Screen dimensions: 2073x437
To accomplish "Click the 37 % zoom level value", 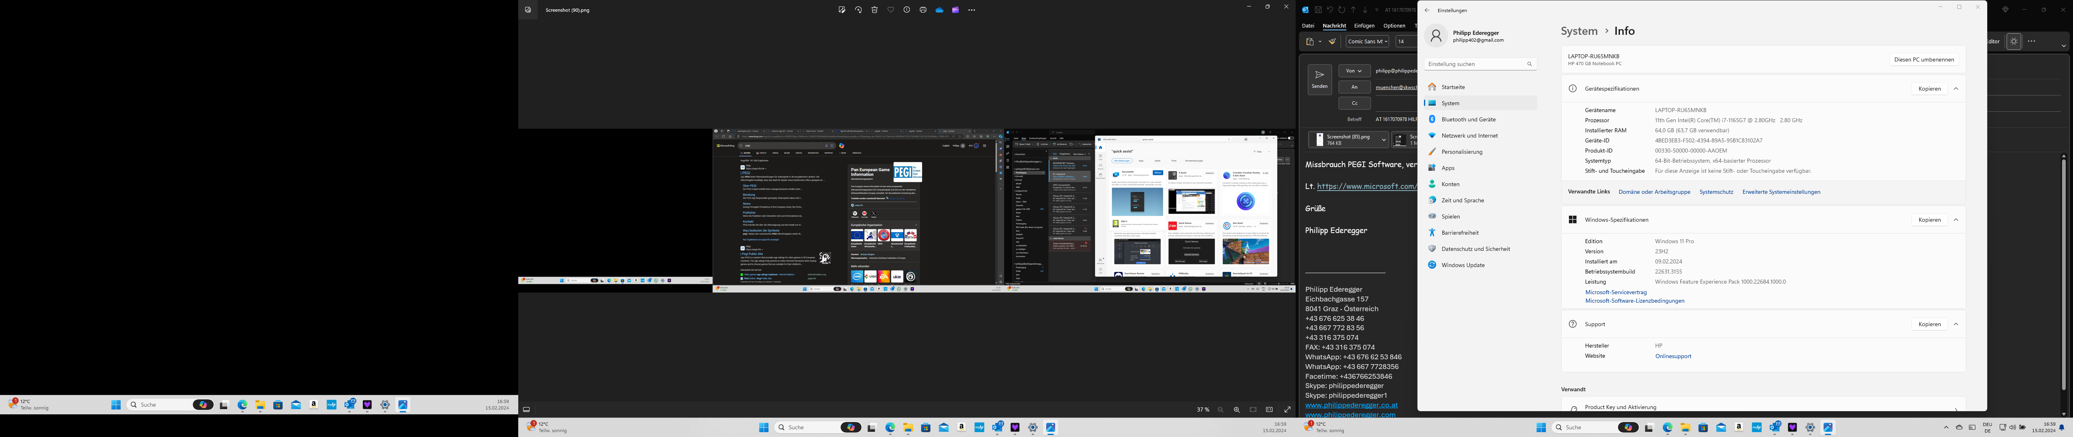I will point(1202,409).
